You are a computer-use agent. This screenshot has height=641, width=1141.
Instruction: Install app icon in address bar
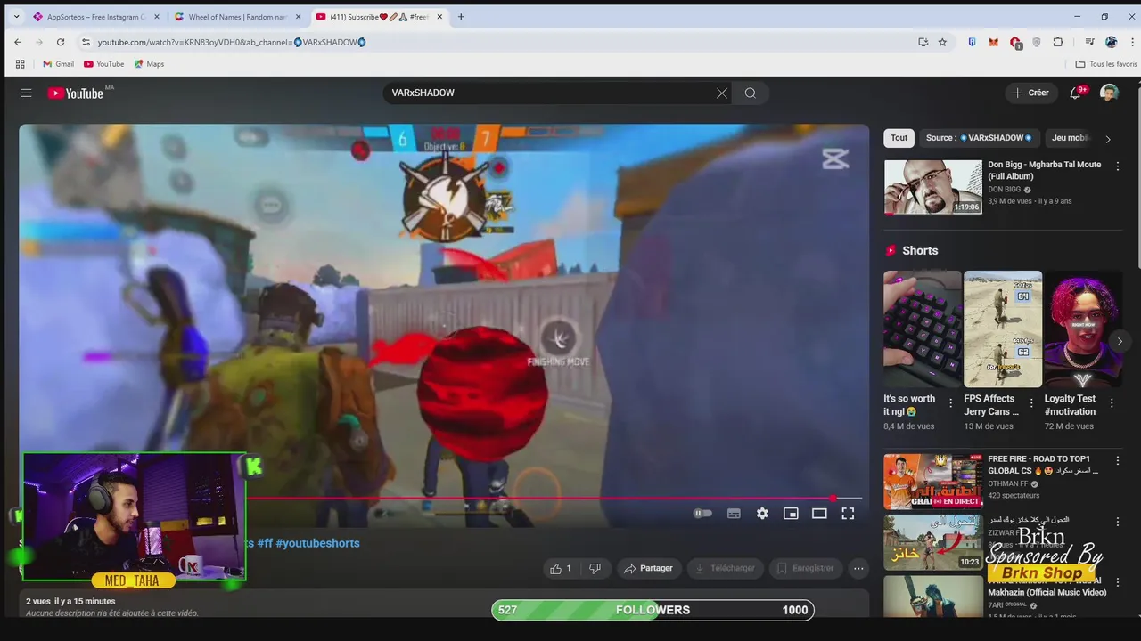pyautogui.click(x=923, y=42)
